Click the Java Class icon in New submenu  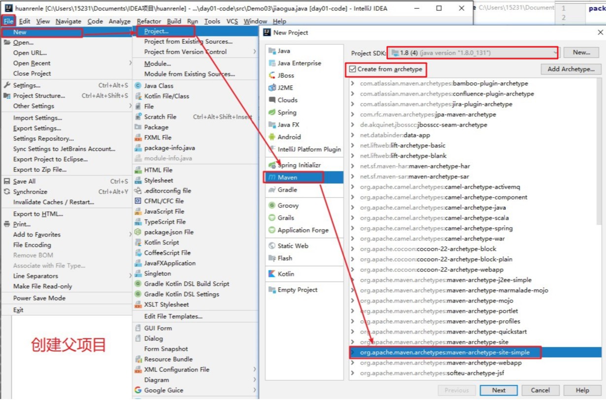click(138, 86)
